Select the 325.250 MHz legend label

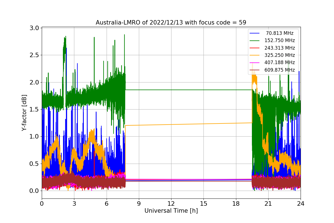point(279,55)
